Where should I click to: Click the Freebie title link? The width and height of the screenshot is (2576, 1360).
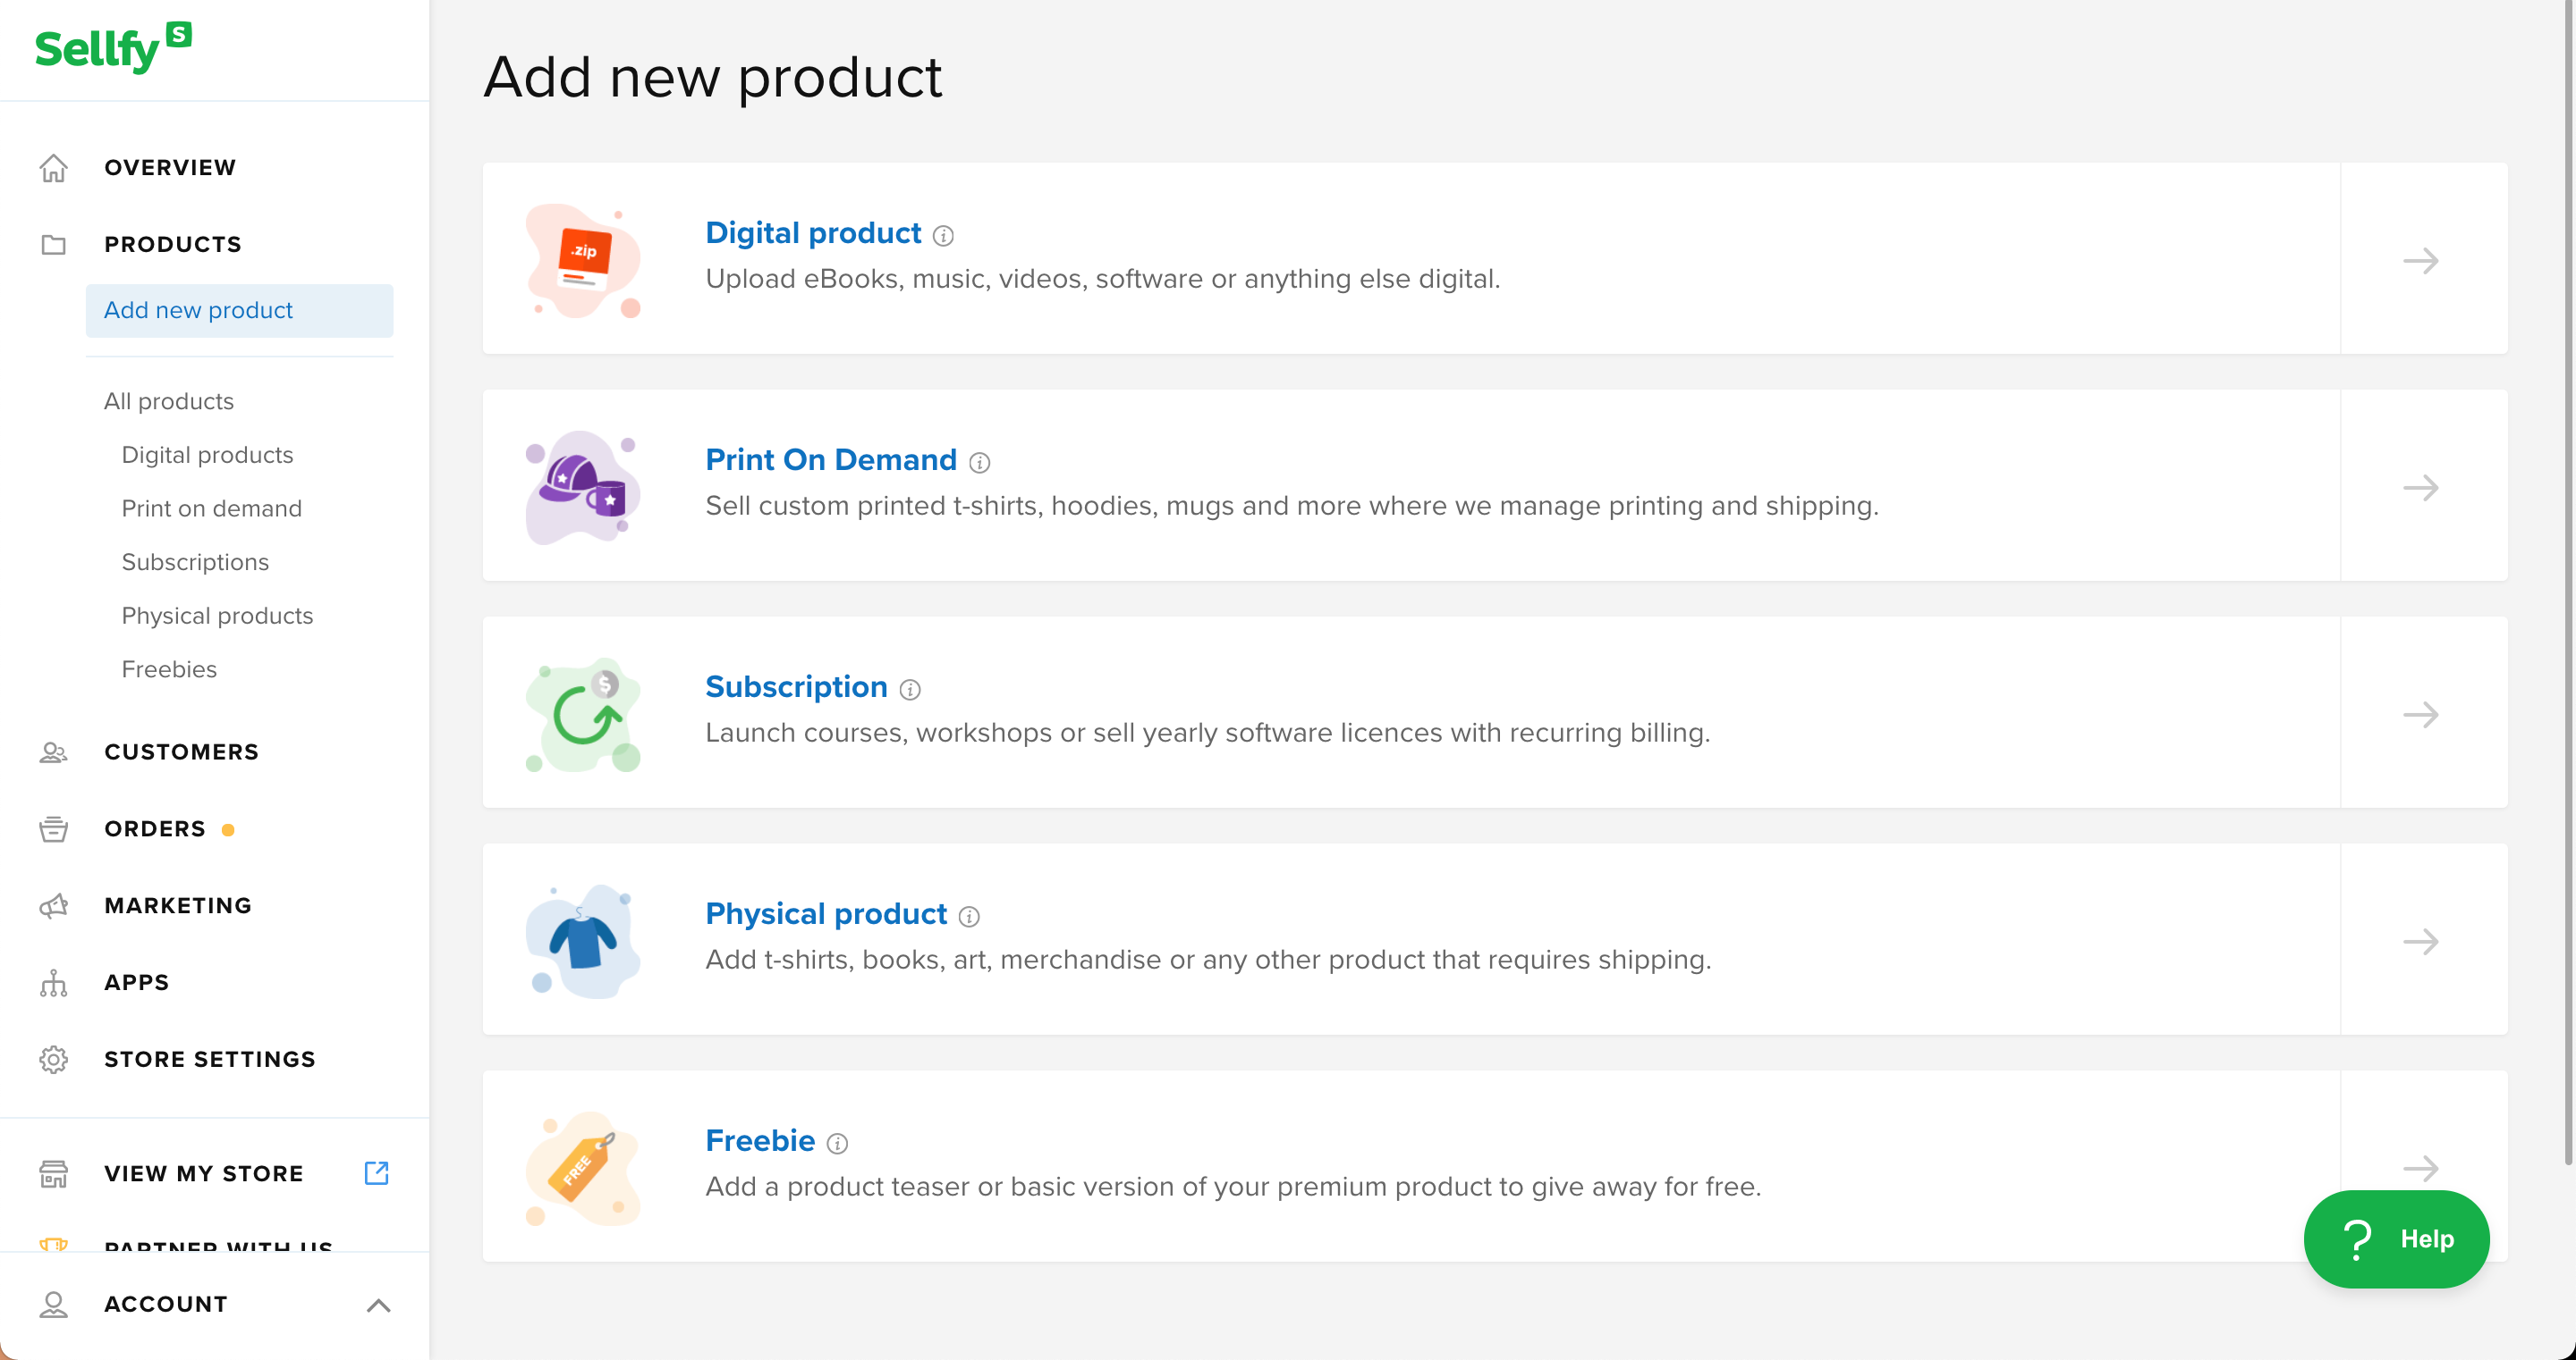[x=760, y=1140]
